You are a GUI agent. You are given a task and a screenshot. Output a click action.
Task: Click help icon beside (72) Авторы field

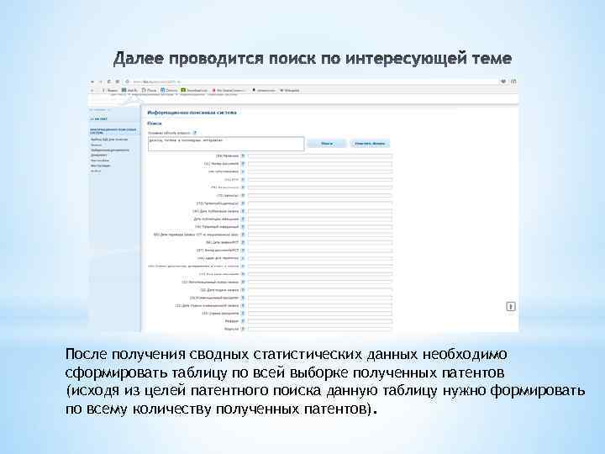(243, 195)
